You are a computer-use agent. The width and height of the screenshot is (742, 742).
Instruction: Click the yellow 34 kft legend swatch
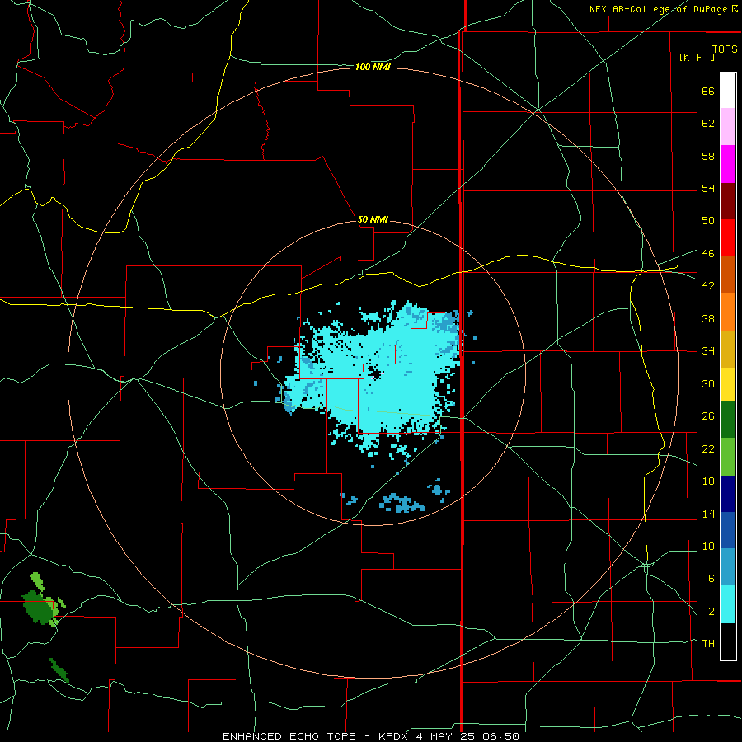[x=728, y=383]
